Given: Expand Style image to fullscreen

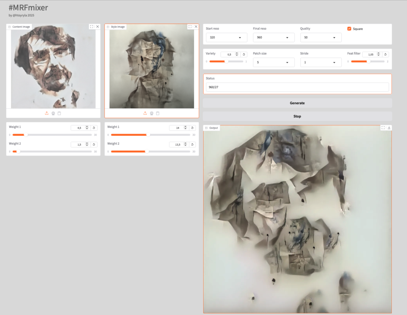Looking at the screenshot, I should (190, 27).
